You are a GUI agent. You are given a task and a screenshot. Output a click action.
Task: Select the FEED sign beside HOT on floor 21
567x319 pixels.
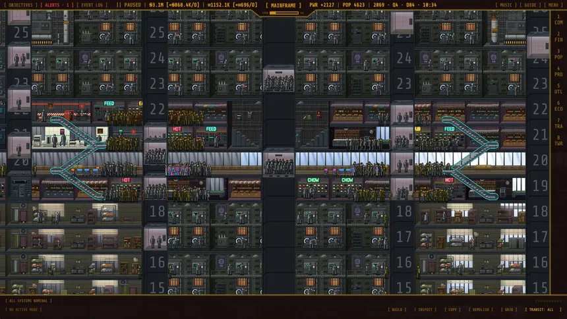coord(211,129)
